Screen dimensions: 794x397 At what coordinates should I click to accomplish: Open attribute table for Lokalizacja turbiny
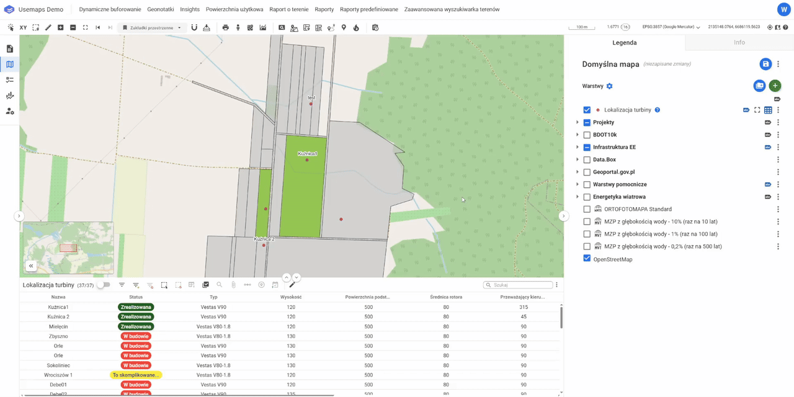point(768,110)
